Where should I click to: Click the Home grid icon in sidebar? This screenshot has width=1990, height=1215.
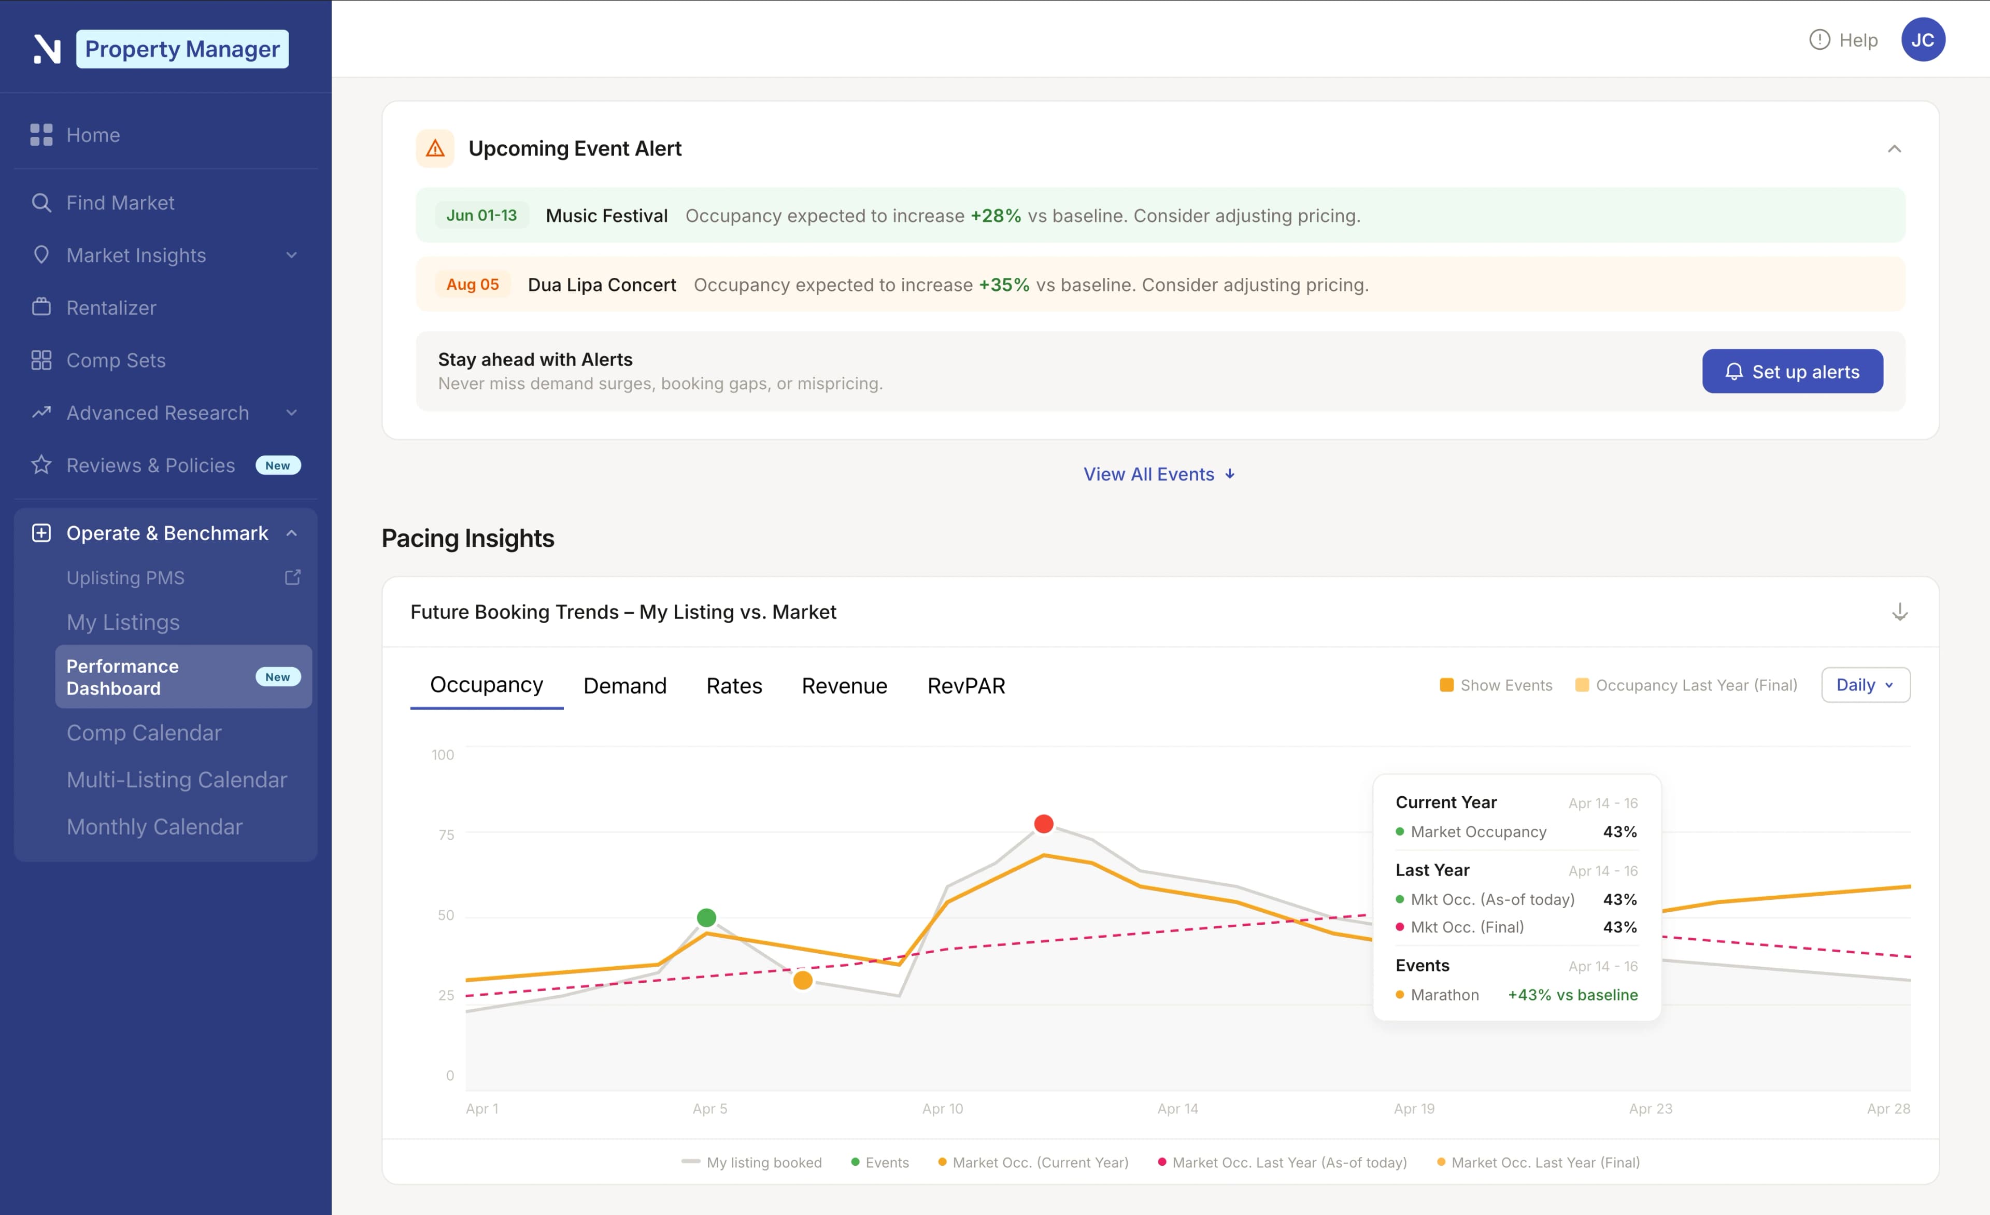point(41,135)
